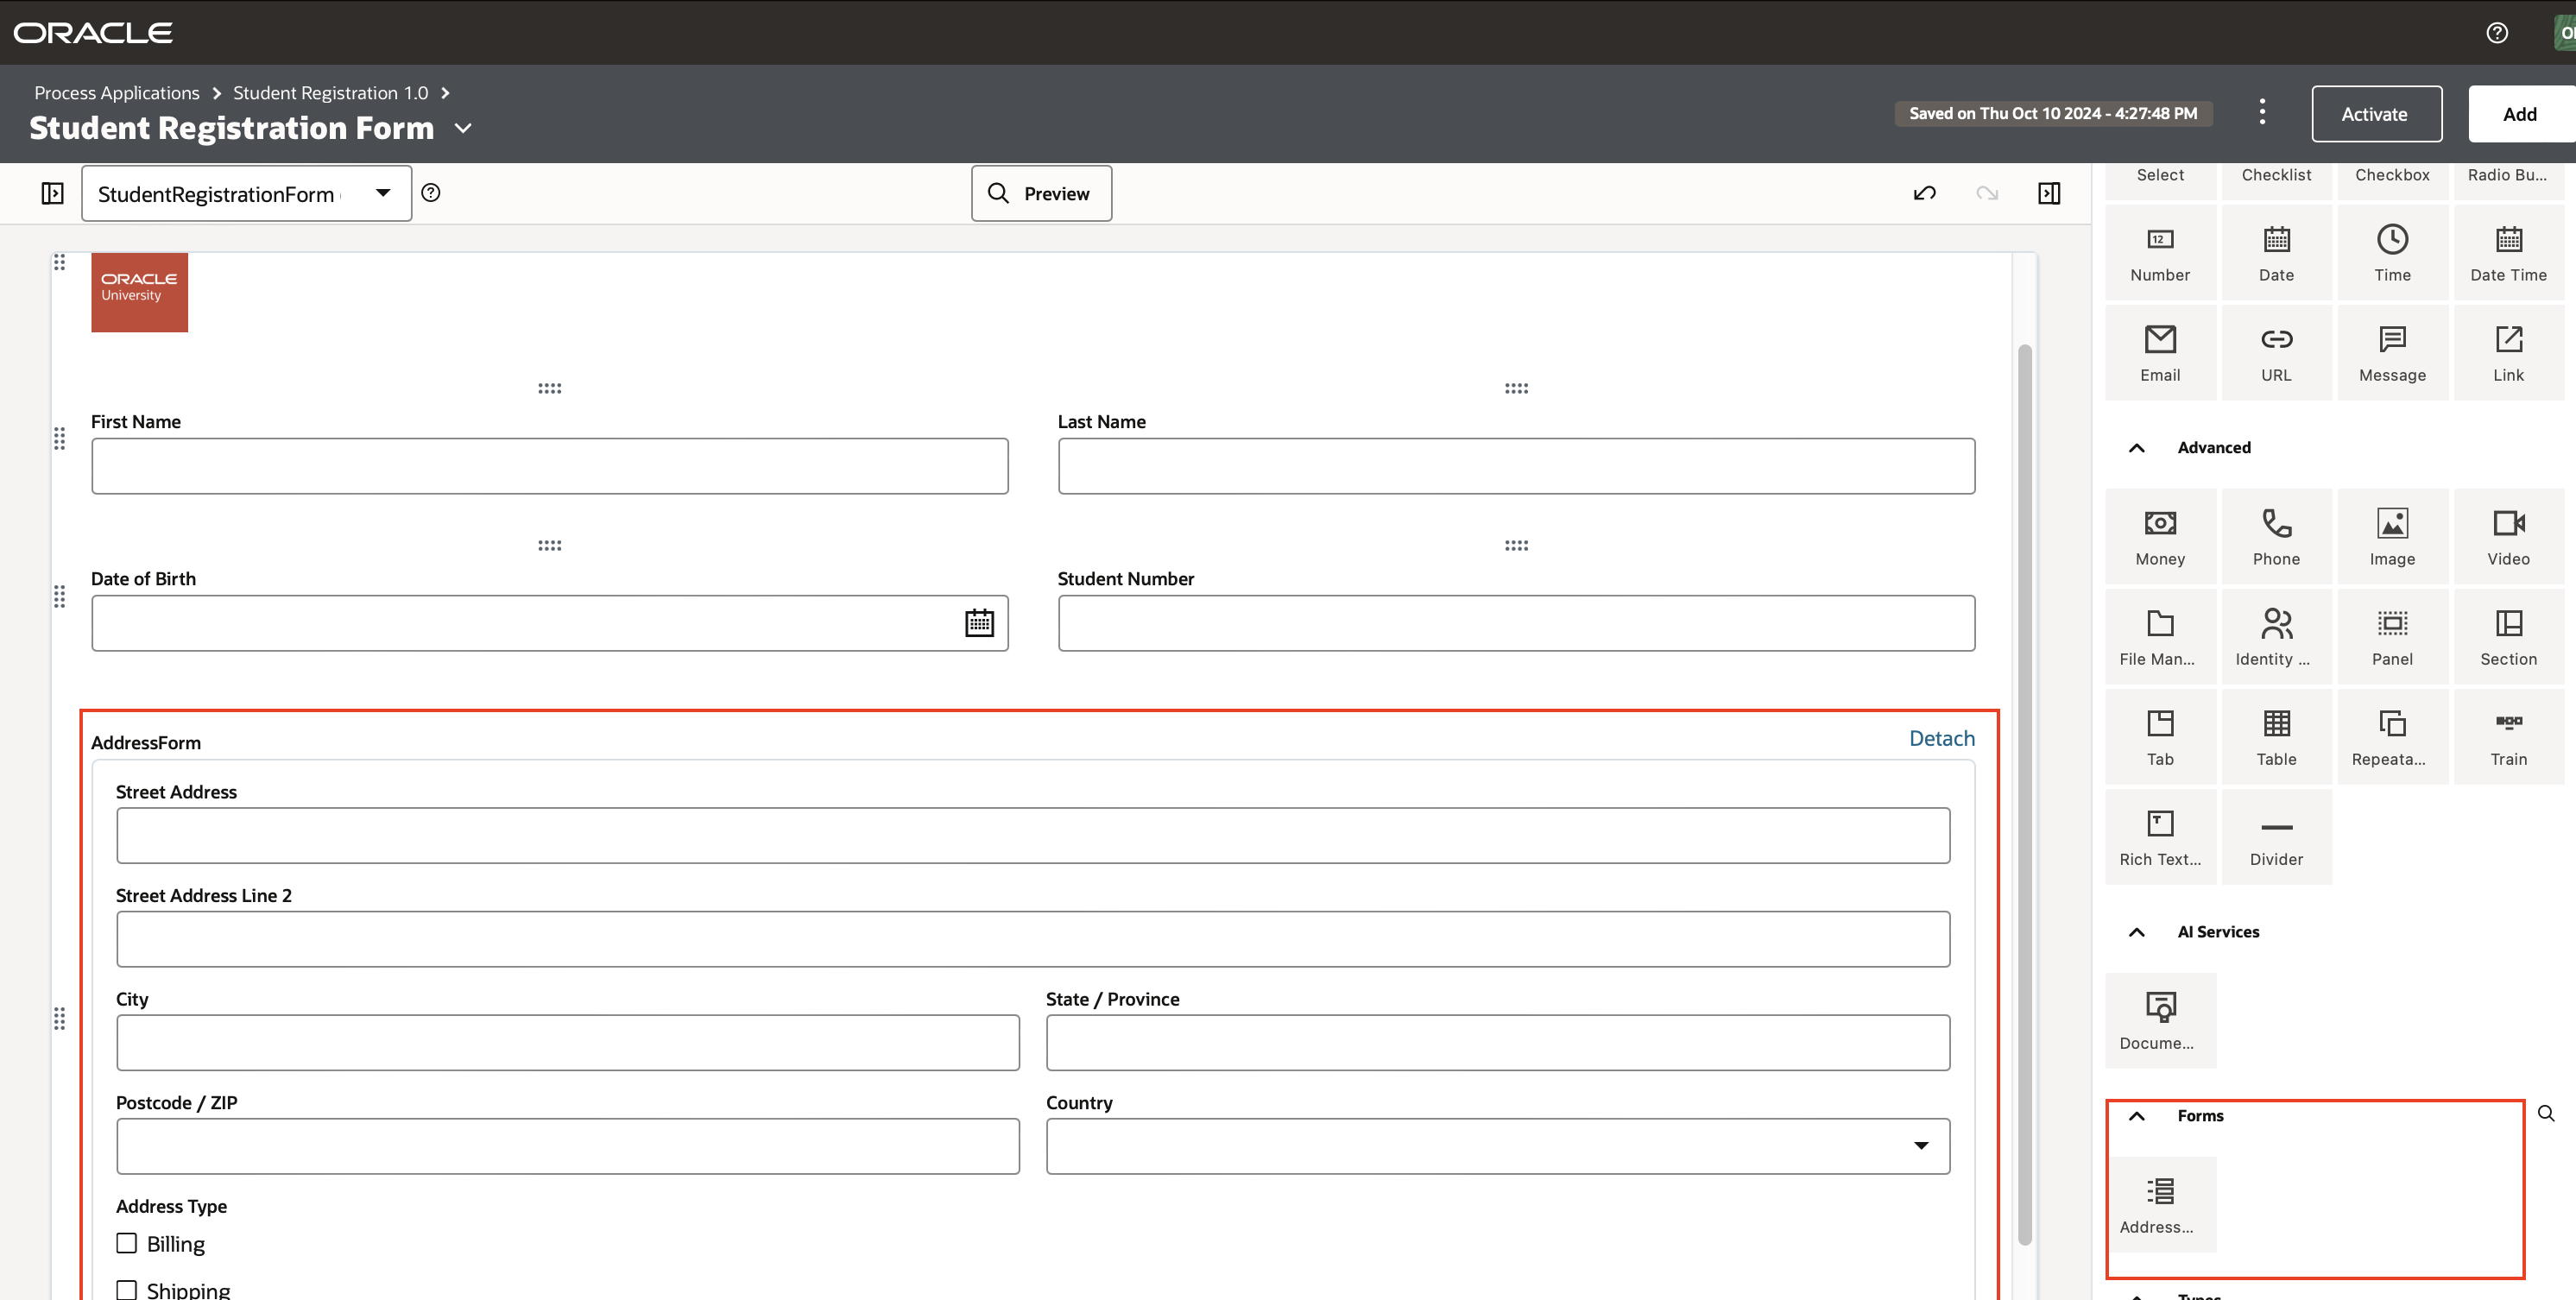
Task: Open Student Registration 1.0 breadcrumb
Action: coord(331,92)
